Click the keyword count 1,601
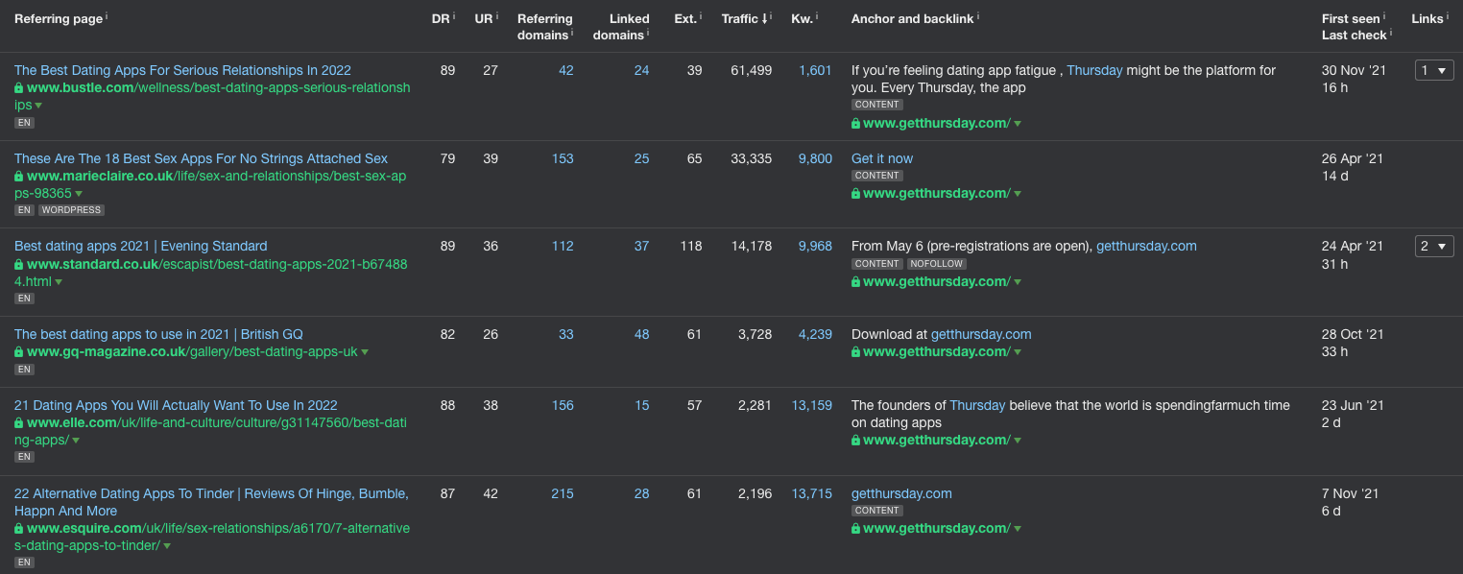This screenshot has width=1463, height=574. (816, 70)
